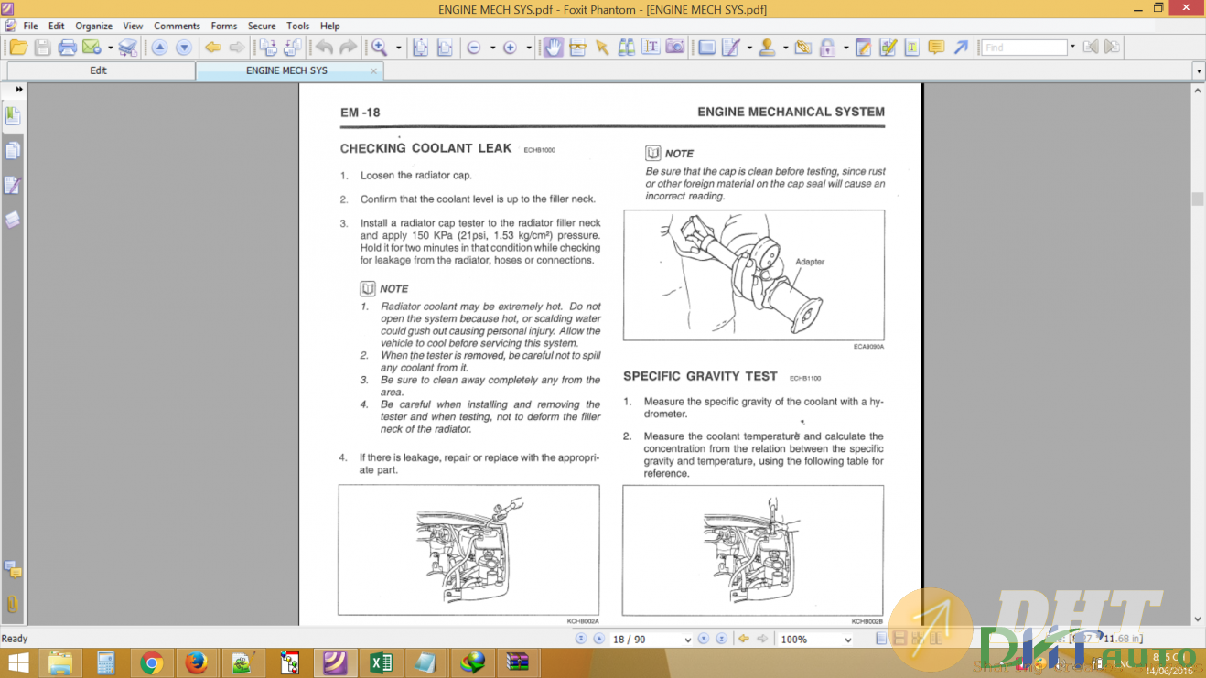Click the Undo arrow icon
The width and height of the screenshot is (1206, 678).
click(x=324, y=48)
